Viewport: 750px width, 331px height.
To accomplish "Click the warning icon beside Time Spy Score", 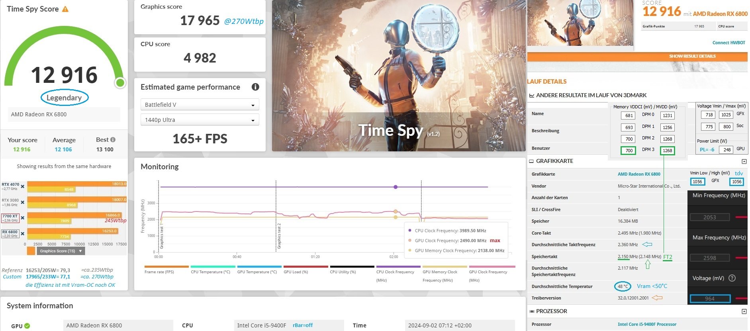I will pos(65,9).
